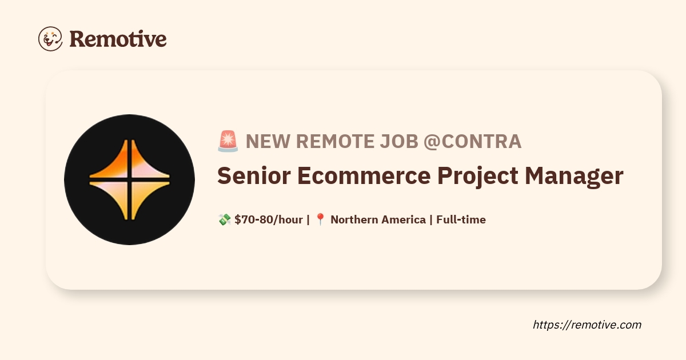Click the Full-time job type label
Viewport: 686px width, 360px height.
point(461,219)
